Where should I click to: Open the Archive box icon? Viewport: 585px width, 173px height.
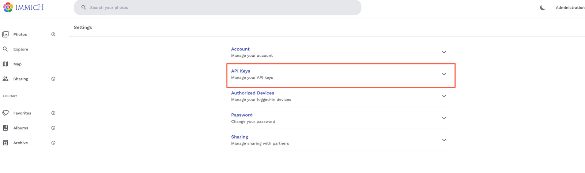click(5, 143)
